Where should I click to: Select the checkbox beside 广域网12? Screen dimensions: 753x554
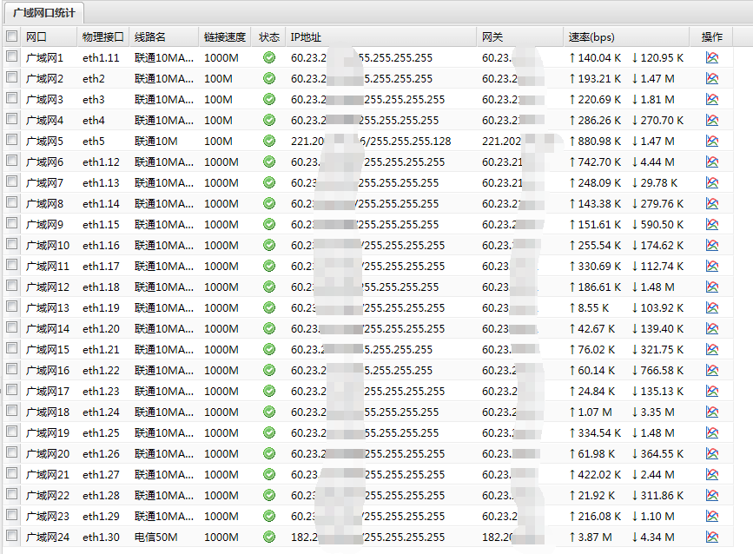11,287
